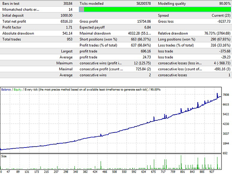
Task: Click the gray segment of the quality bar
Action: (82, 10)
